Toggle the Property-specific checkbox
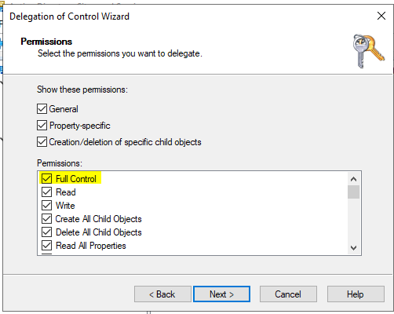The height and width of the screenshot is (314, 394). point(42,125)
